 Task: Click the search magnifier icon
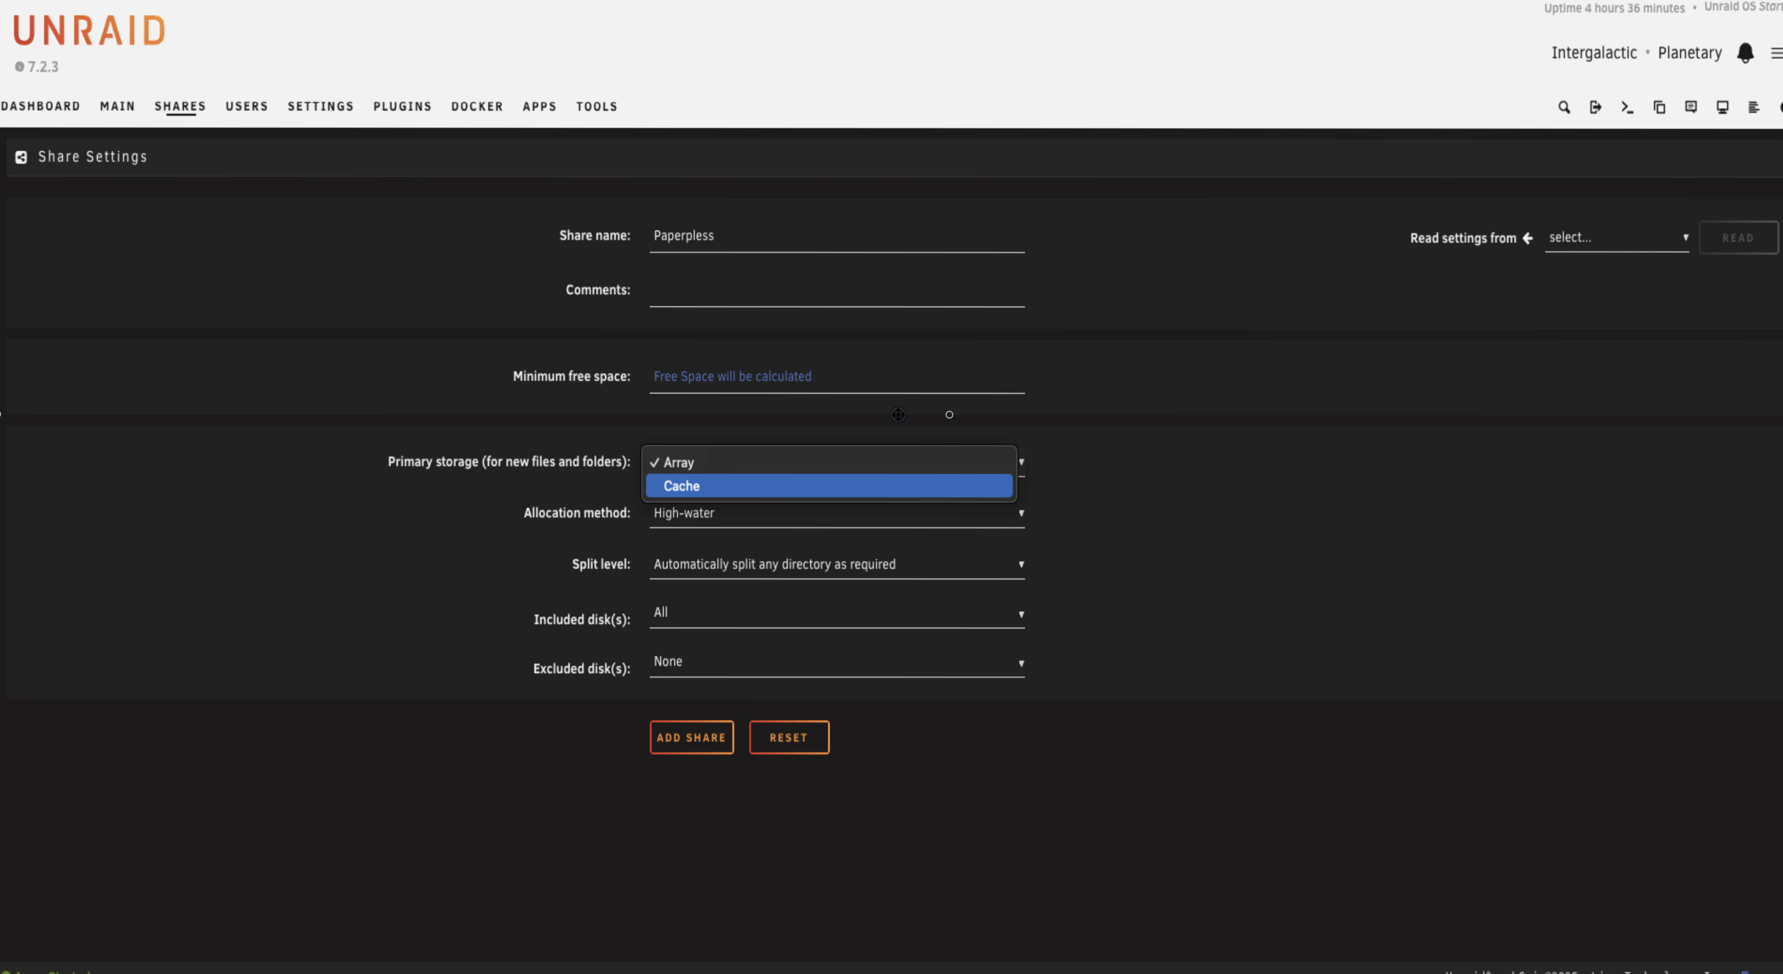pos(1563,107)
